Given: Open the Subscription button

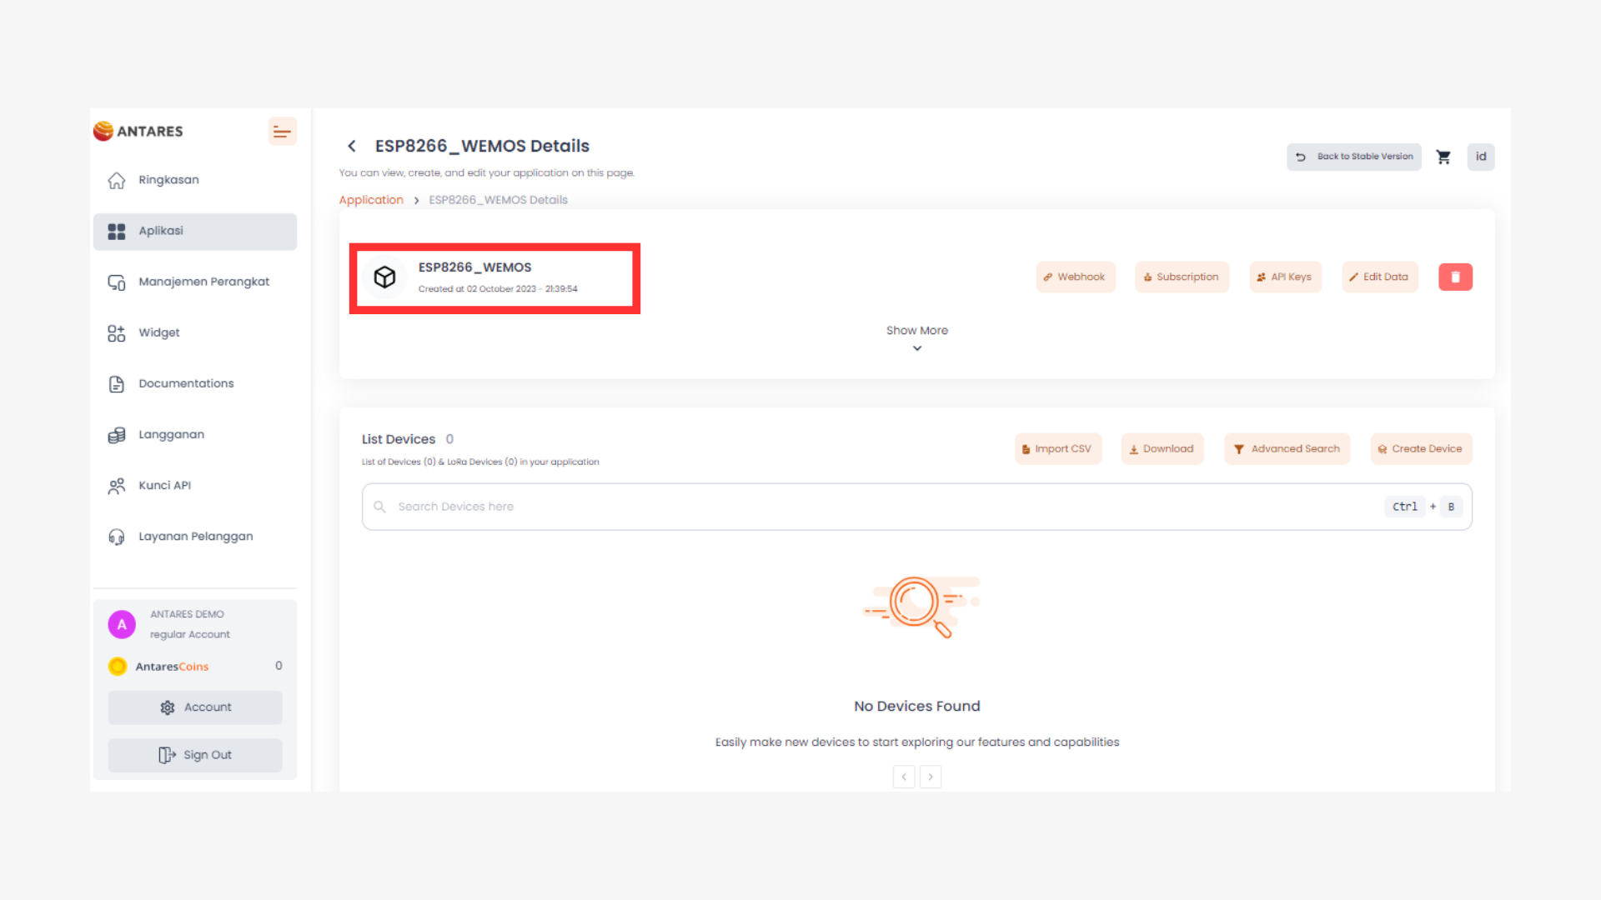Looking at the screenshot, I should [1182, 277].
